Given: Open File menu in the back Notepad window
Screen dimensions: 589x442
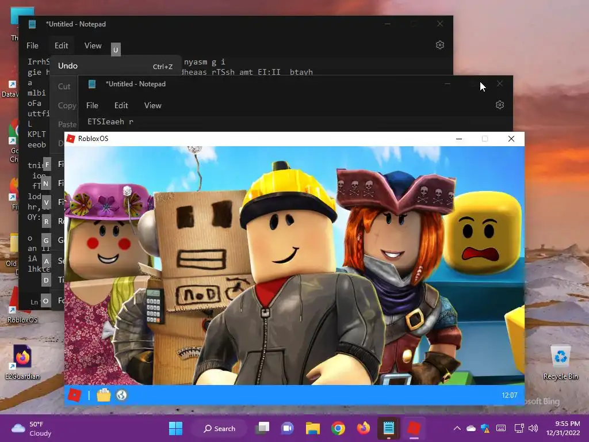Looking at the screenshot, I should click(x=32, y=45).
